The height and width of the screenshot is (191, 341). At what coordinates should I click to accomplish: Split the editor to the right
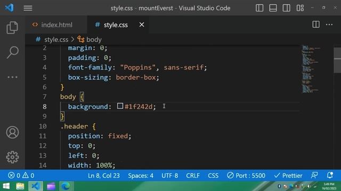(x=316, y=24)
